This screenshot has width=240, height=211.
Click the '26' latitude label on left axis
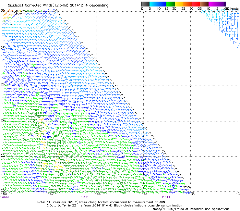click(3, 84)
